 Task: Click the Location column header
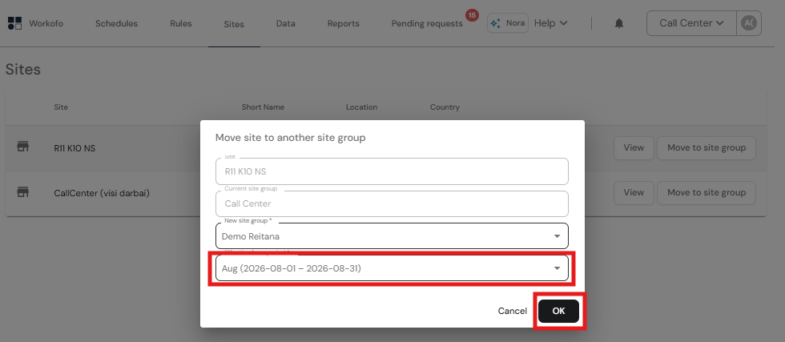coord(361,107)
